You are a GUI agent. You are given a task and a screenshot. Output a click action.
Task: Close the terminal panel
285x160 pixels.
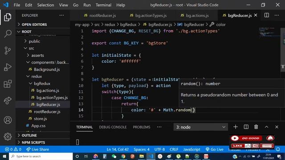277,127
